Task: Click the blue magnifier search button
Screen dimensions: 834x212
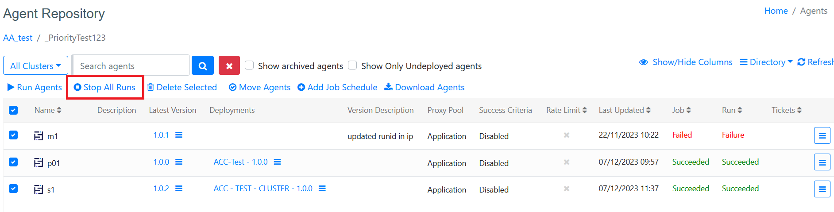Action: 203,66
